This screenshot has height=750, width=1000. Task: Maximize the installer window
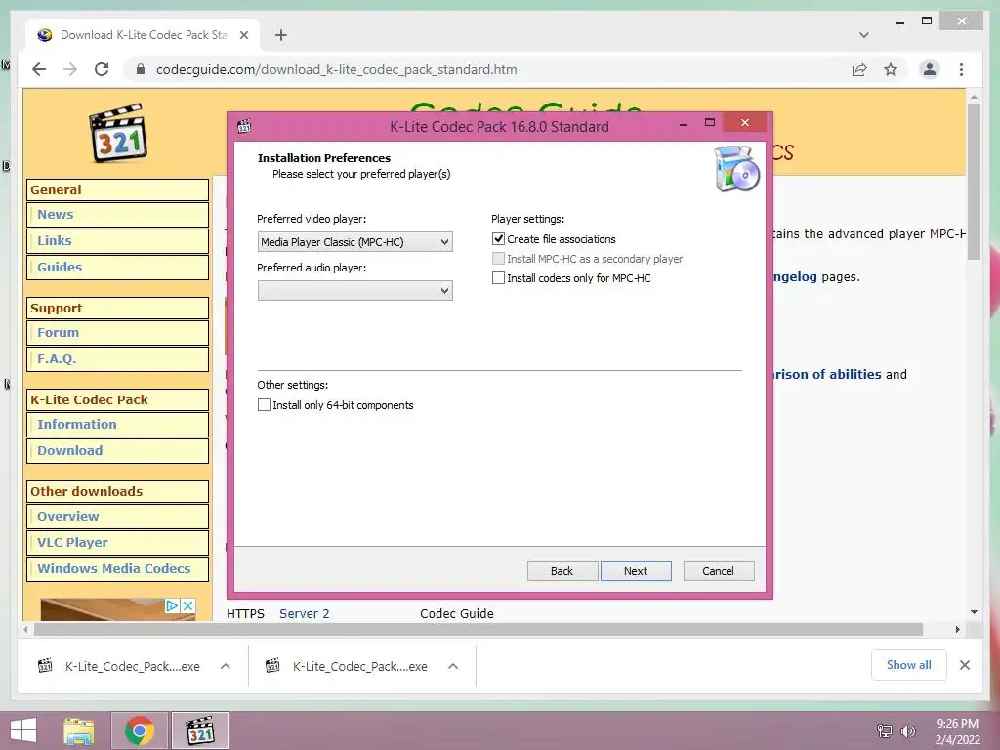pyautogui.click(x=709, y=122)
